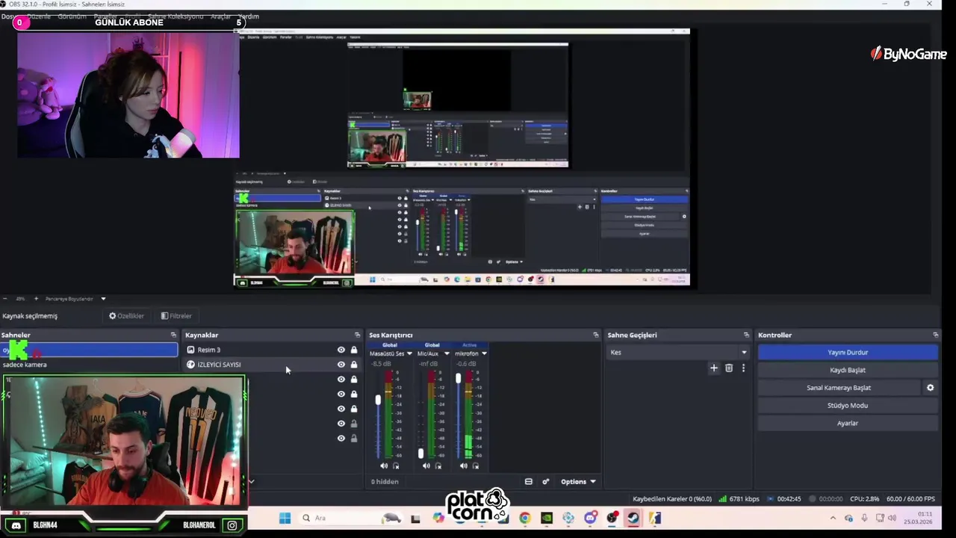Open Mic/Aux channel dropdown arrow

[447, 353]
